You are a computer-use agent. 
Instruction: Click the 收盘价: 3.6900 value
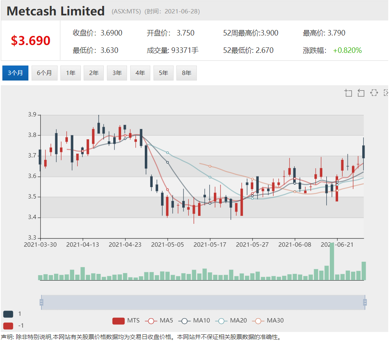click(x=97, y=33)
